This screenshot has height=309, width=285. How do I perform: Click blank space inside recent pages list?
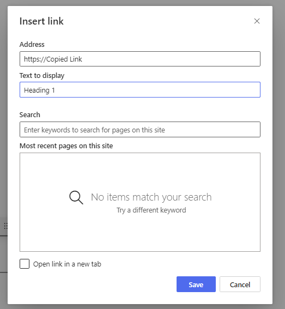pyautogui.click(x=140, y=234)
